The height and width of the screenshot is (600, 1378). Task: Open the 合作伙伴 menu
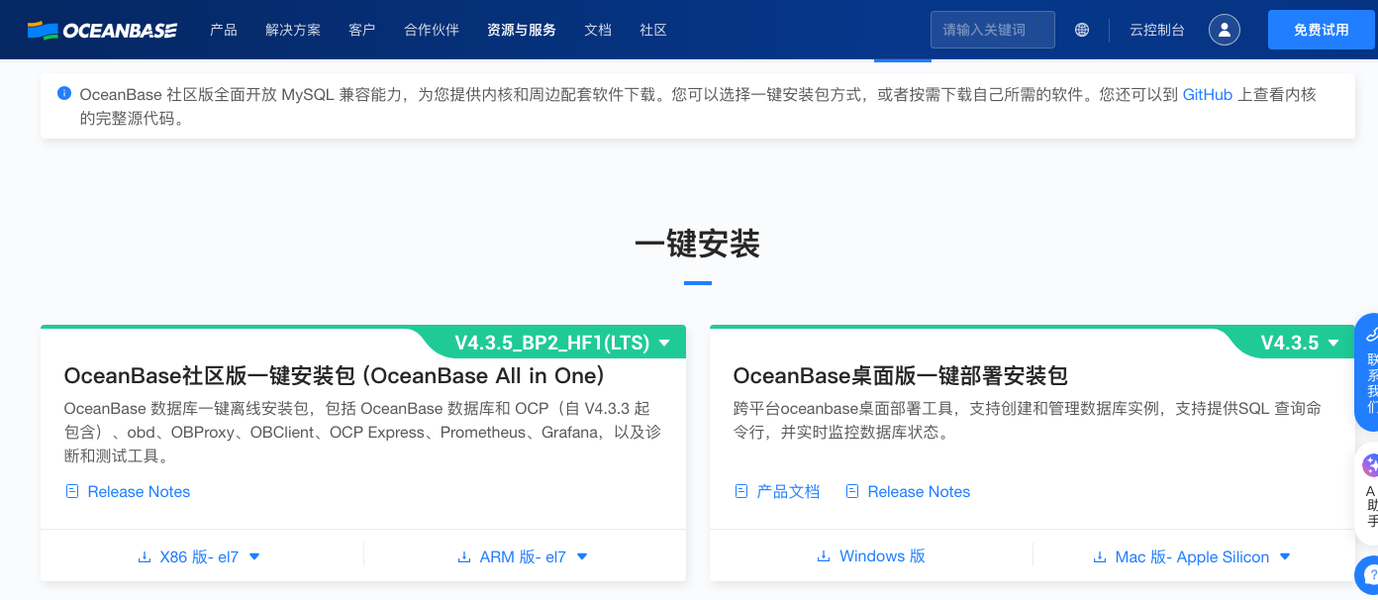[432, 30]
